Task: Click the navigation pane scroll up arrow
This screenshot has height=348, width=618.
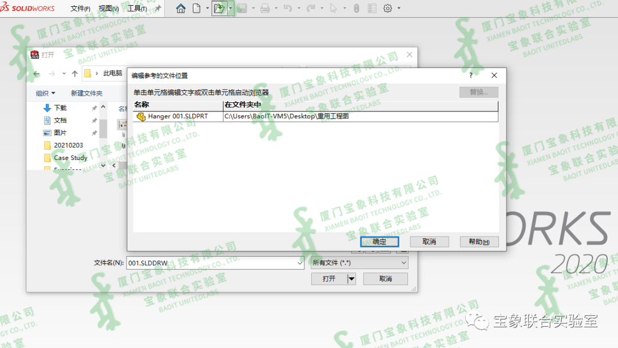Action: pos(103,107)
